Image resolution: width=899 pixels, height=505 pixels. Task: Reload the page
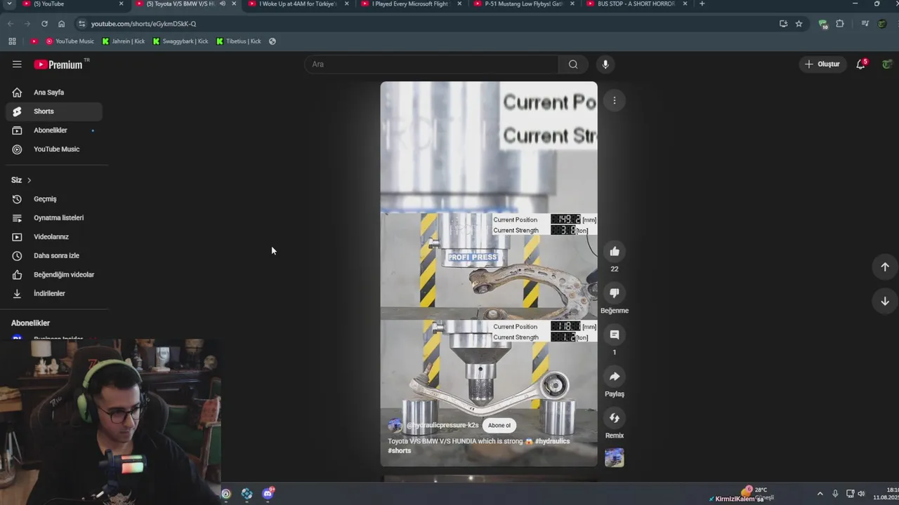pos(44,23)
